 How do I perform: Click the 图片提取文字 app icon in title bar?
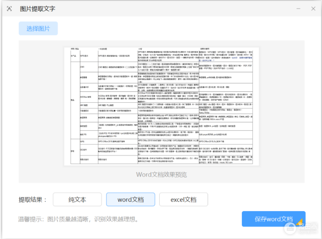pos(9,9)
